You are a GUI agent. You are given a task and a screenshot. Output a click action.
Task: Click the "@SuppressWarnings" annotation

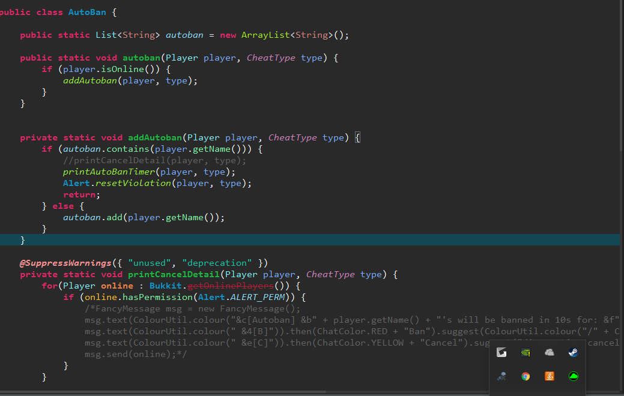coord(65,263)
